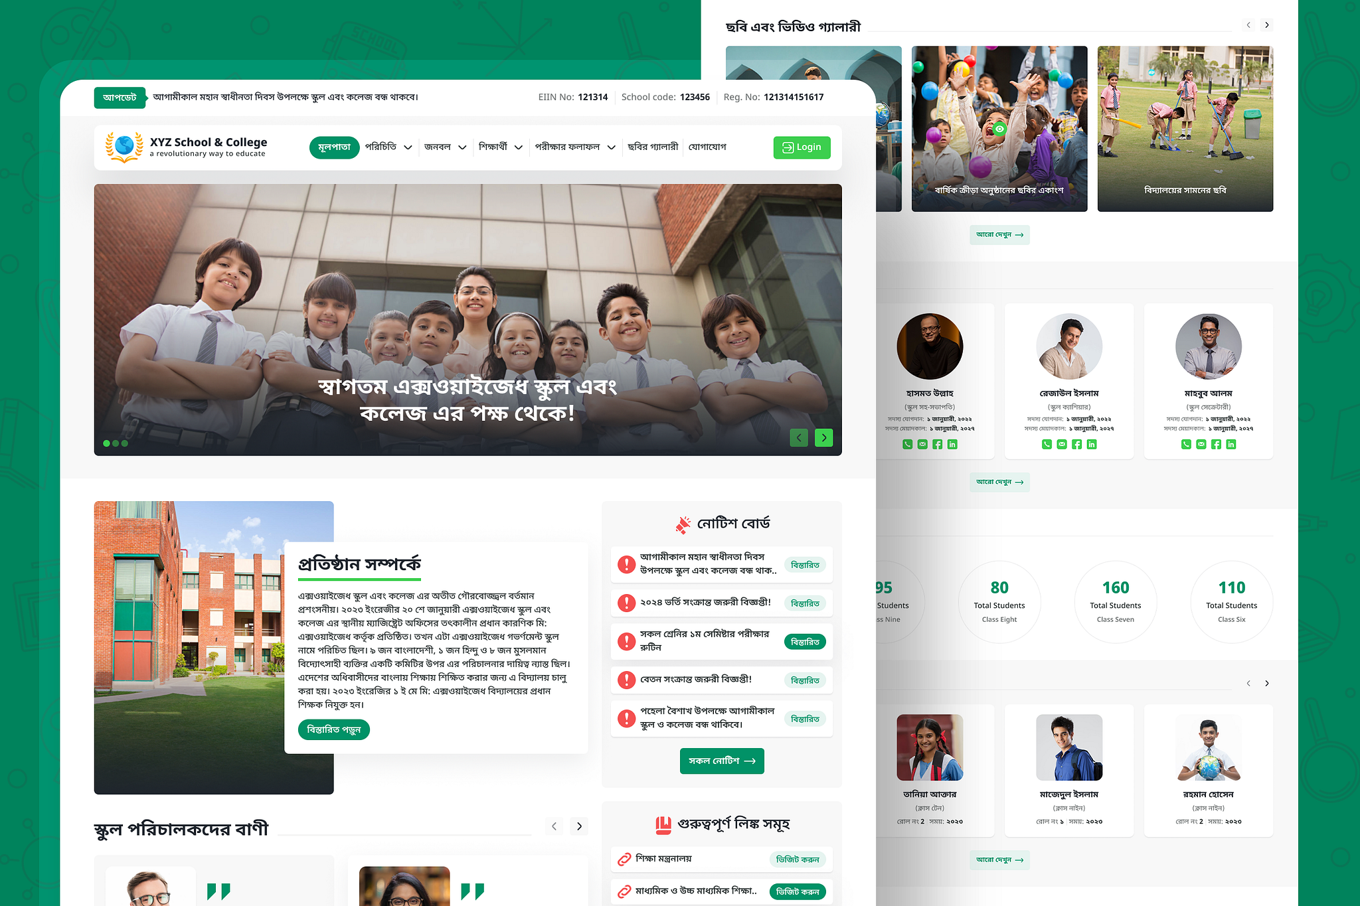Click the Facebook icon on মাহবুব আলম's card
The height and width of the screenshot is (906, 1360).
1217,444
